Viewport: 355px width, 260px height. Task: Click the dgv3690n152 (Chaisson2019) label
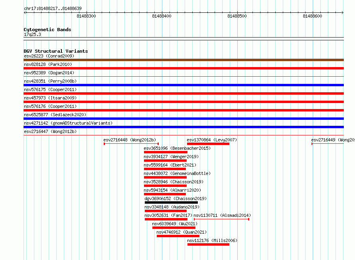176,198
